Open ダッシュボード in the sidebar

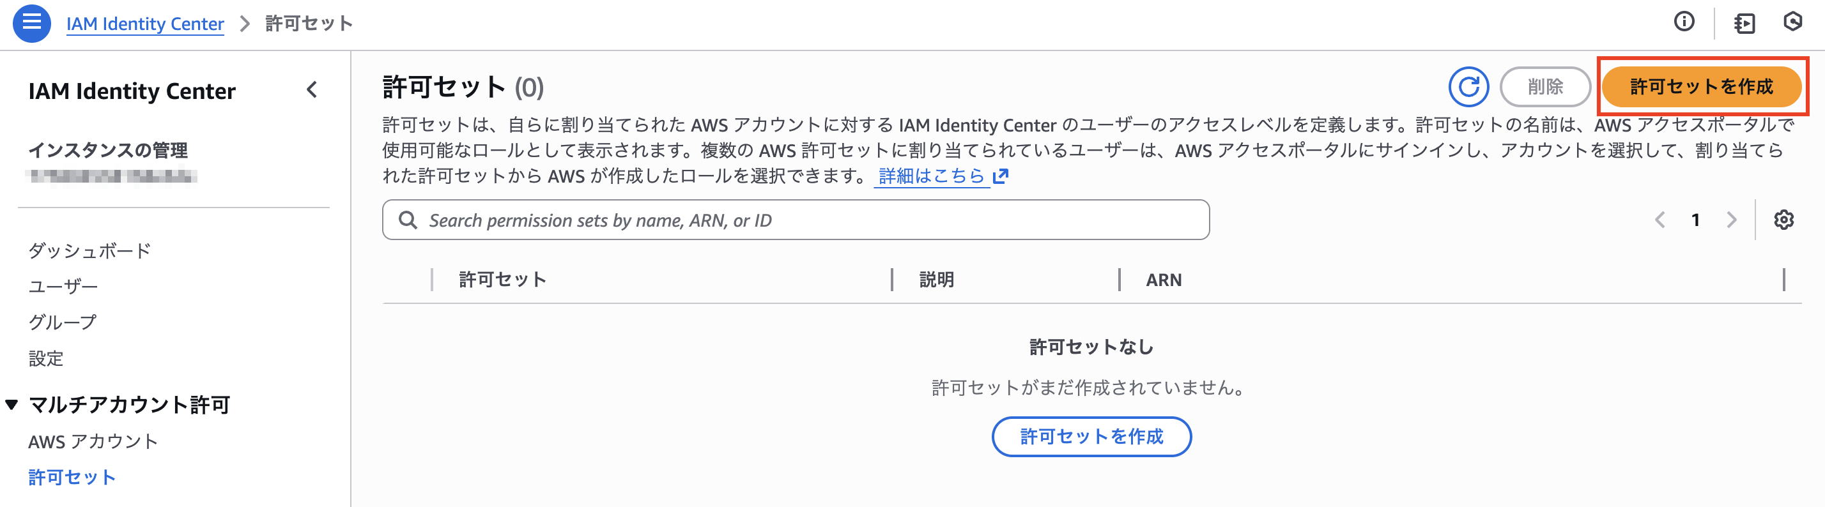coord(89,251)
